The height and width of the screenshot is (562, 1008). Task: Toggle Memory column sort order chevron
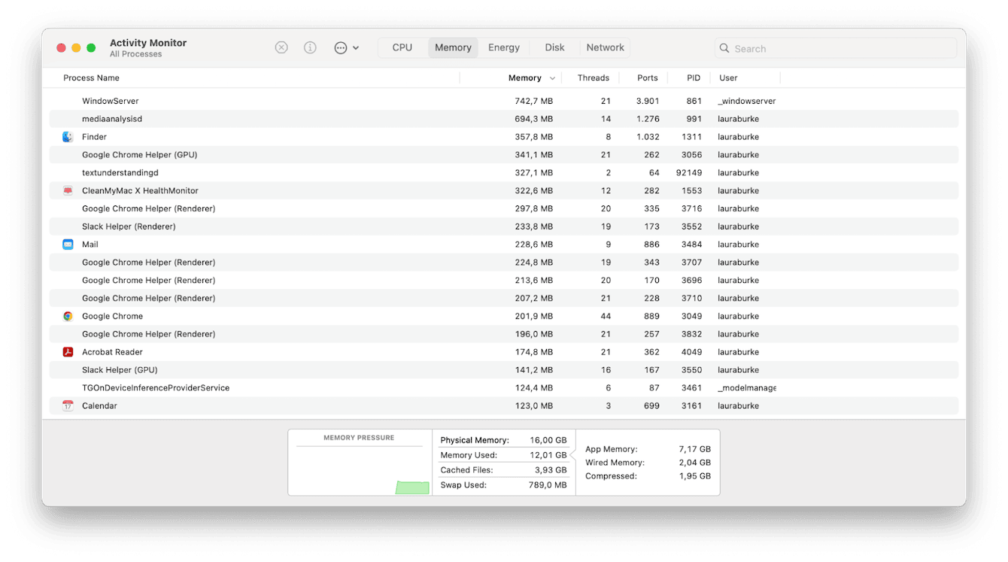click(553, 78)
